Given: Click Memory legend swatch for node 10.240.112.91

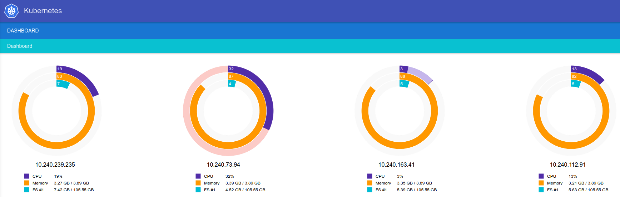Looking at the screenshot, I should point(541,183).
